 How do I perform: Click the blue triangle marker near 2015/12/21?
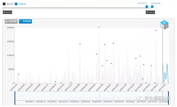pos(71,82)
